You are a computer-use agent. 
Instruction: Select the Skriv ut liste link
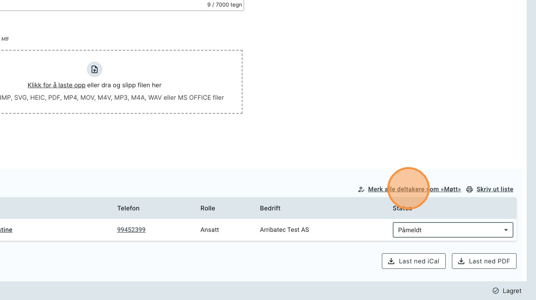coord(495,189)
